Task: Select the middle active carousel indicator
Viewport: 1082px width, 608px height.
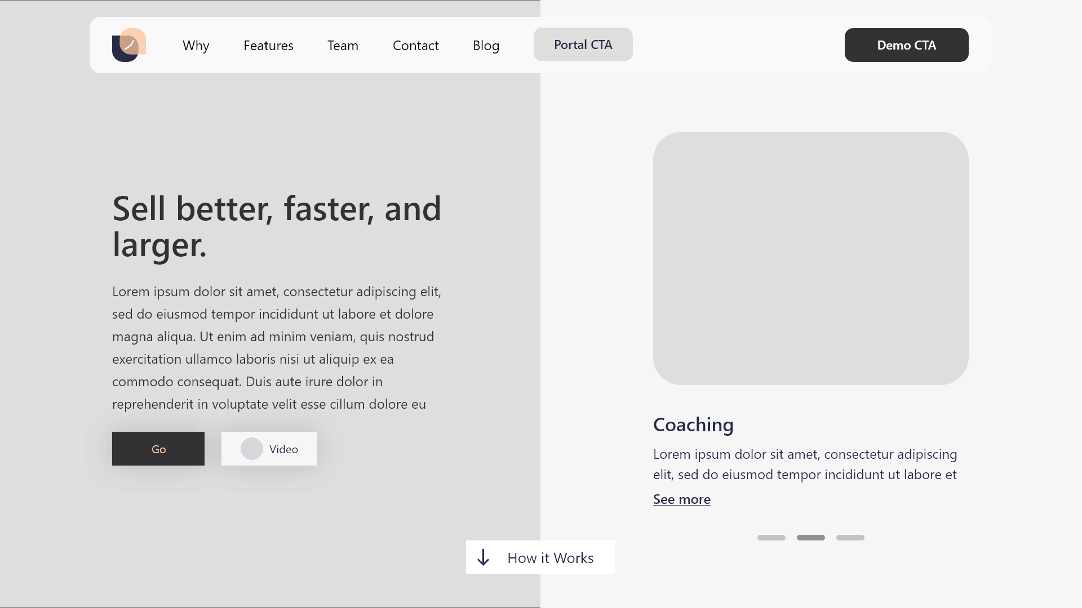Action: pos(810,538)
